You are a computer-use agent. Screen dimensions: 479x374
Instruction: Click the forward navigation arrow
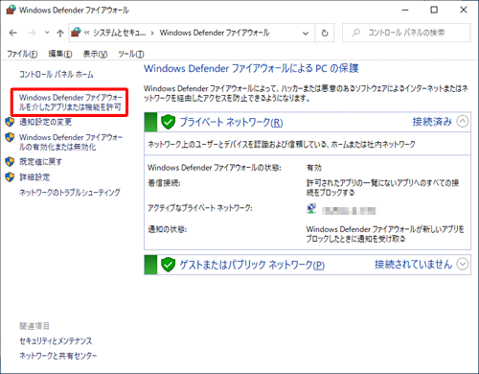[x=32, y=33]
